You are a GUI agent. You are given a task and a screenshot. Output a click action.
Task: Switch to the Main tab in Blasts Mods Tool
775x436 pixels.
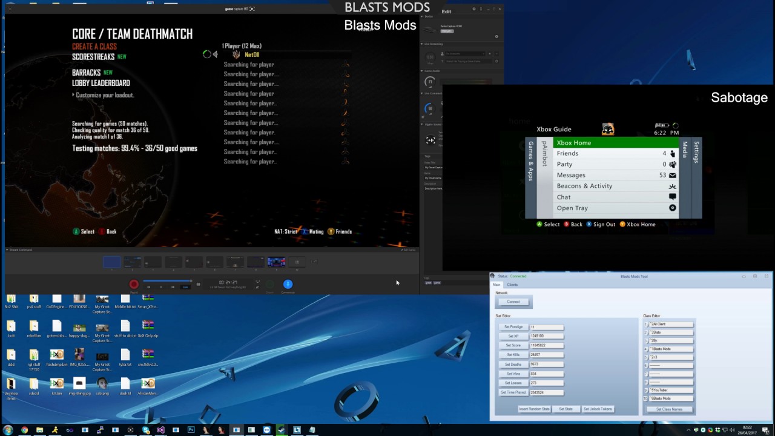click(x=496, y=285)
